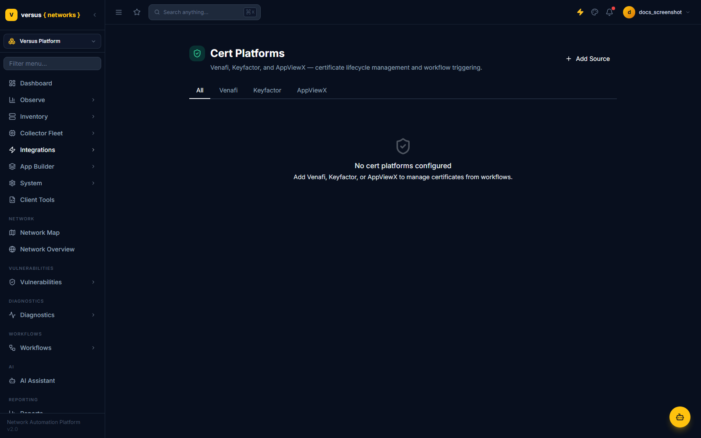Click the Client Tools file icon
Image resolution: width=701 pixels, height=438 pixels.
click(x=12, y=200)
